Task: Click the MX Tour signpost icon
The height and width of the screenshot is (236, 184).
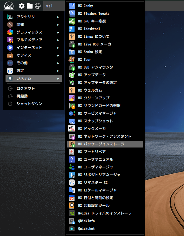Action: [72, 60]
